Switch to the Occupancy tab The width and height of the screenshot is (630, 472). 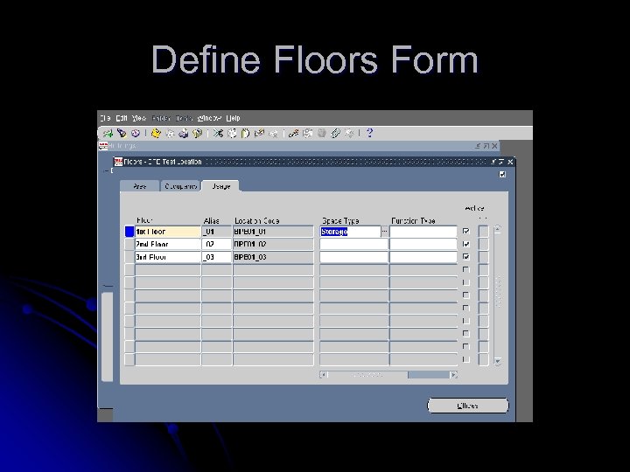pos(180,186)
